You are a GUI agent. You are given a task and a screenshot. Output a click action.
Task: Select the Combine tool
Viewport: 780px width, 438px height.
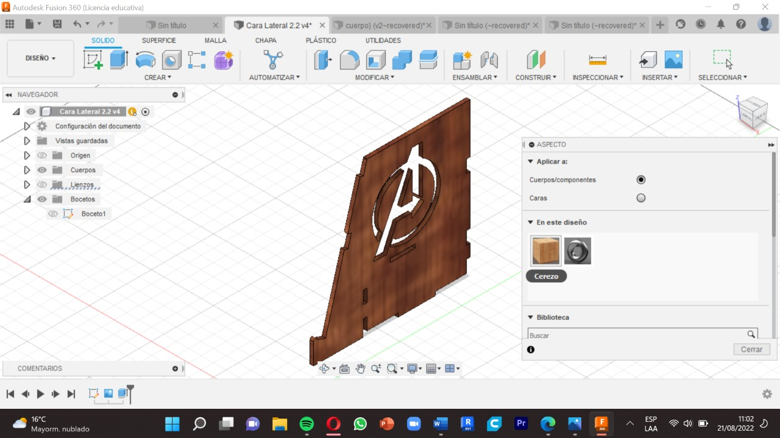click(x=402, y=60)
